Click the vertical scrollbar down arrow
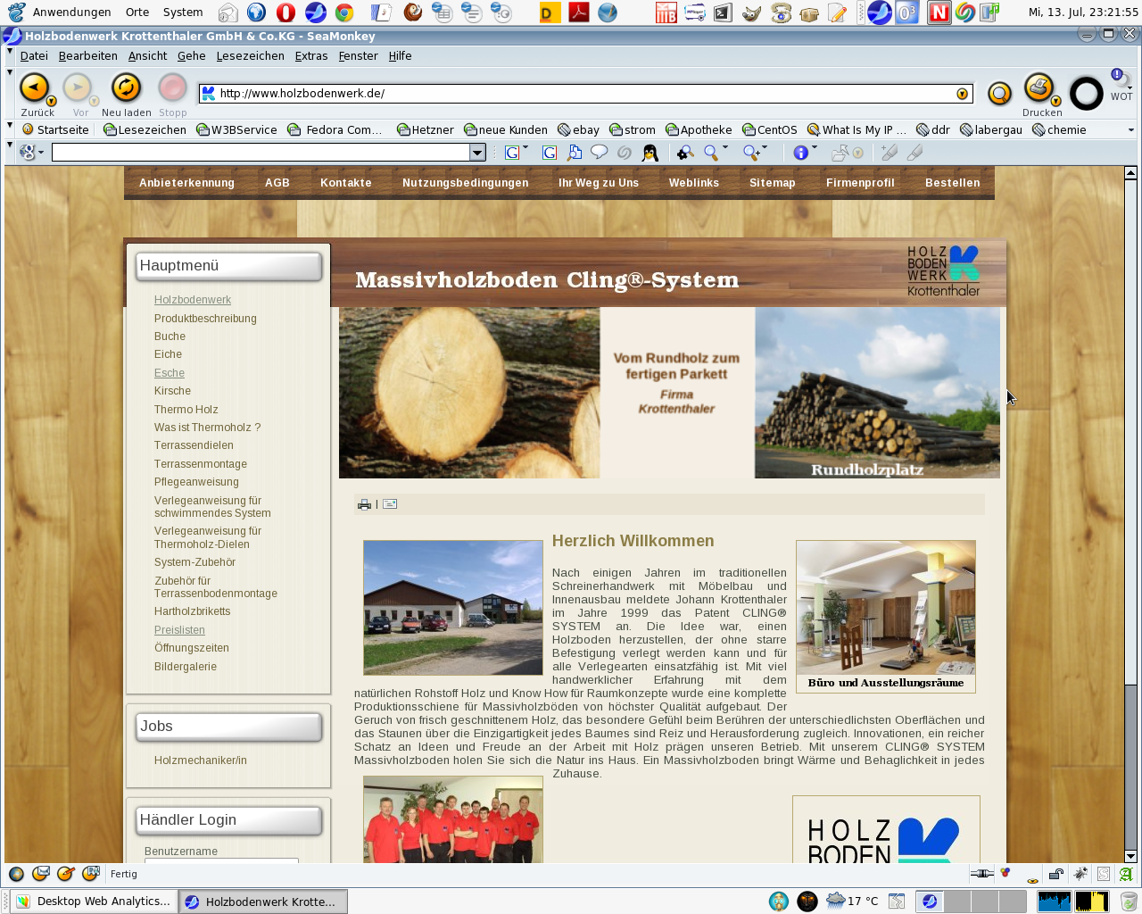This screenshot has height=914, width=1142. click(x=1130, y=856)
